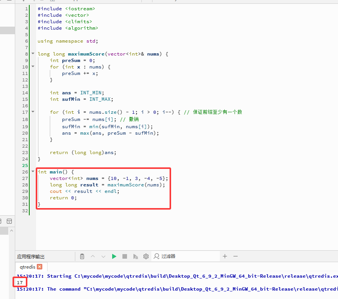Click the maximumScore function name on line 8

[x=86, y=54]
